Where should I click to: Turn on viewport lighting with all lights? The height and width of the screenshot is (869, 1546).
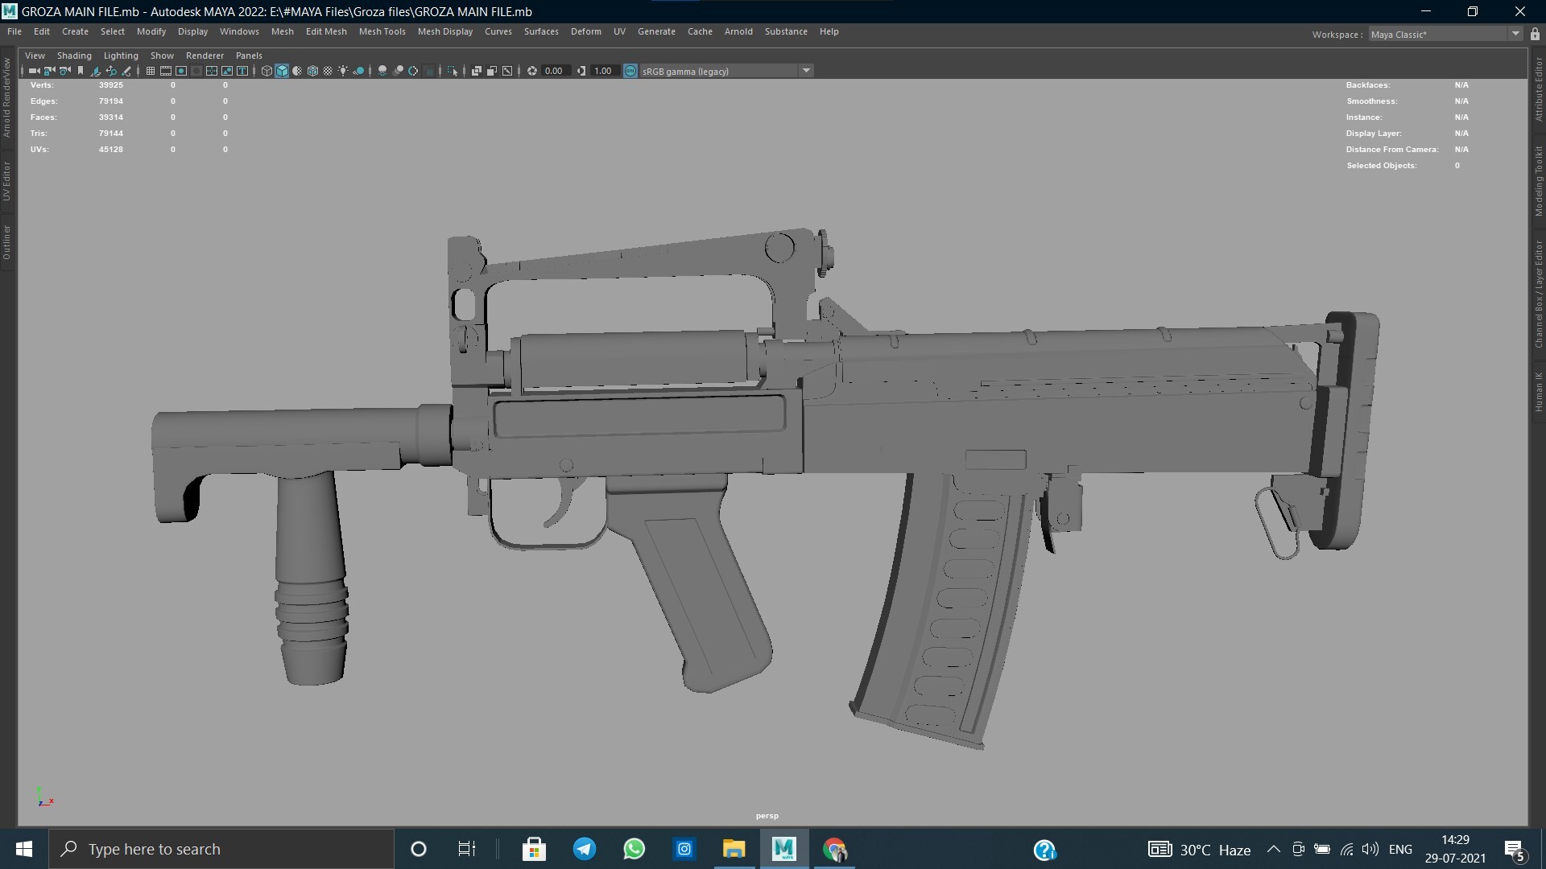(x=343, y=71)
